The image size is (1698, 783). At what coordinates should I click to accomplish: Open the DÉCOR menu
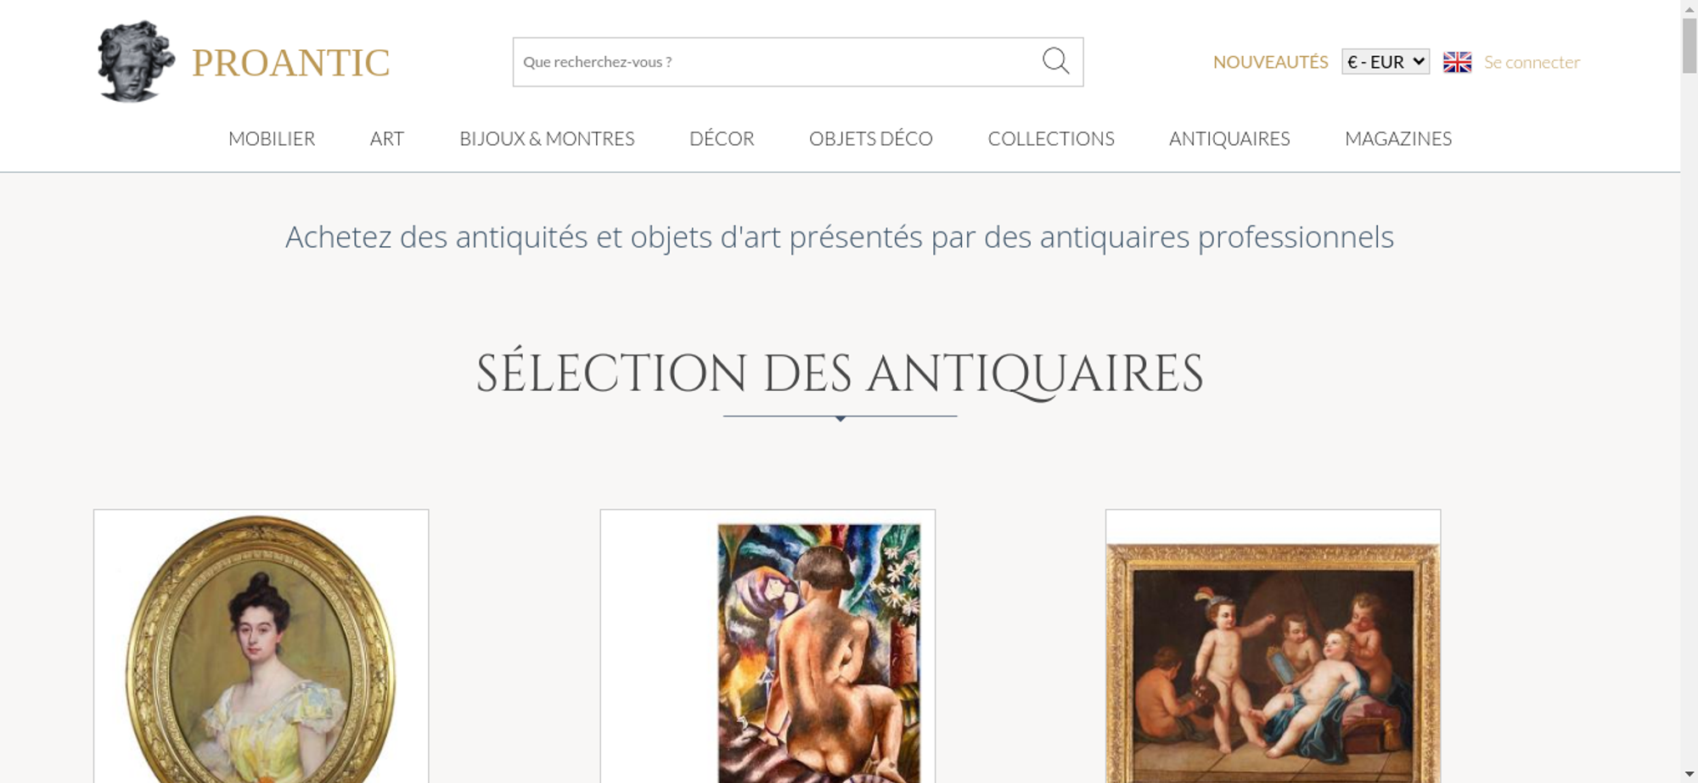[722, 138]
